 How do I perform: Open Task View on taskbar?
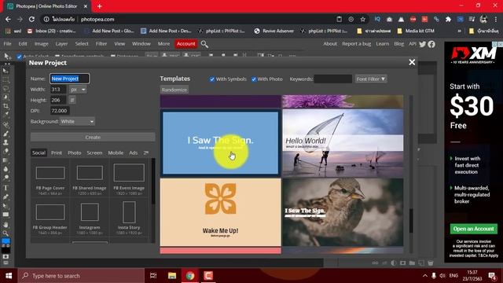click(153, 276)
